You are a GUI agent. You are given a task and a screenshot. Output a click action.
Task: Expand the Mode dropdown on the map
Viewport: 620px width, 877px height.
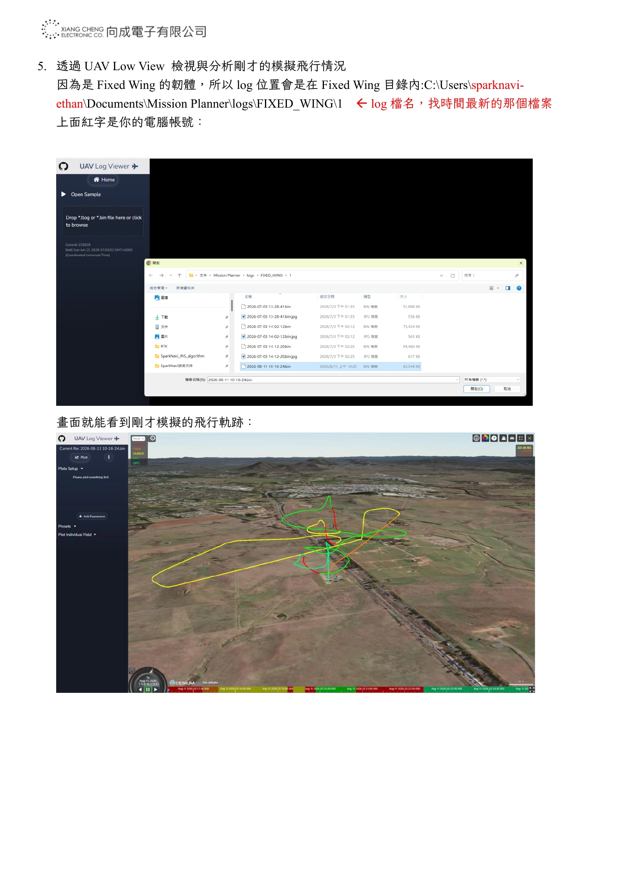[x=139, y=438]
